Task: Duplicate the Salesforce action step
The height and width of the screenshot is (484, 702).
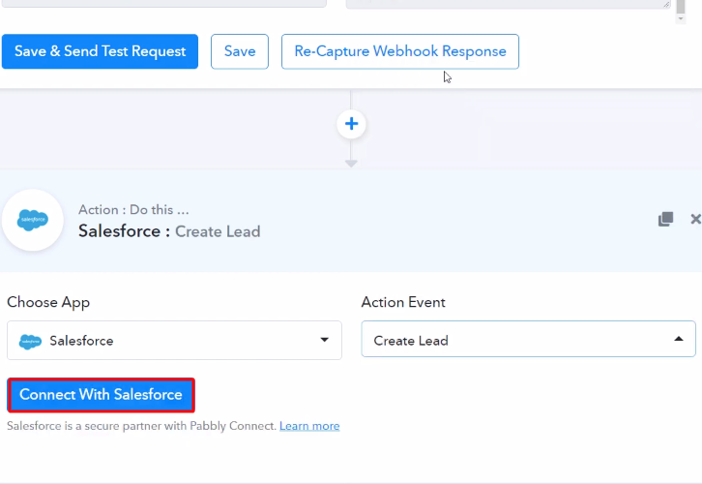Action: [665, 219]
